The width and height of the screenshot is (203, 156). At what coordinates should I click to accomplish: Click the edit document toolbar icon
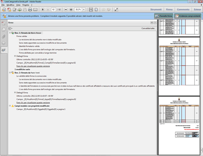pyautogui.click(x=15, y=10)
